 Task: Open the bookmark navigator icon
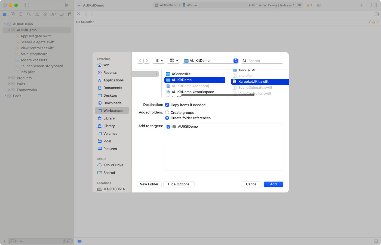coord(21,14)
